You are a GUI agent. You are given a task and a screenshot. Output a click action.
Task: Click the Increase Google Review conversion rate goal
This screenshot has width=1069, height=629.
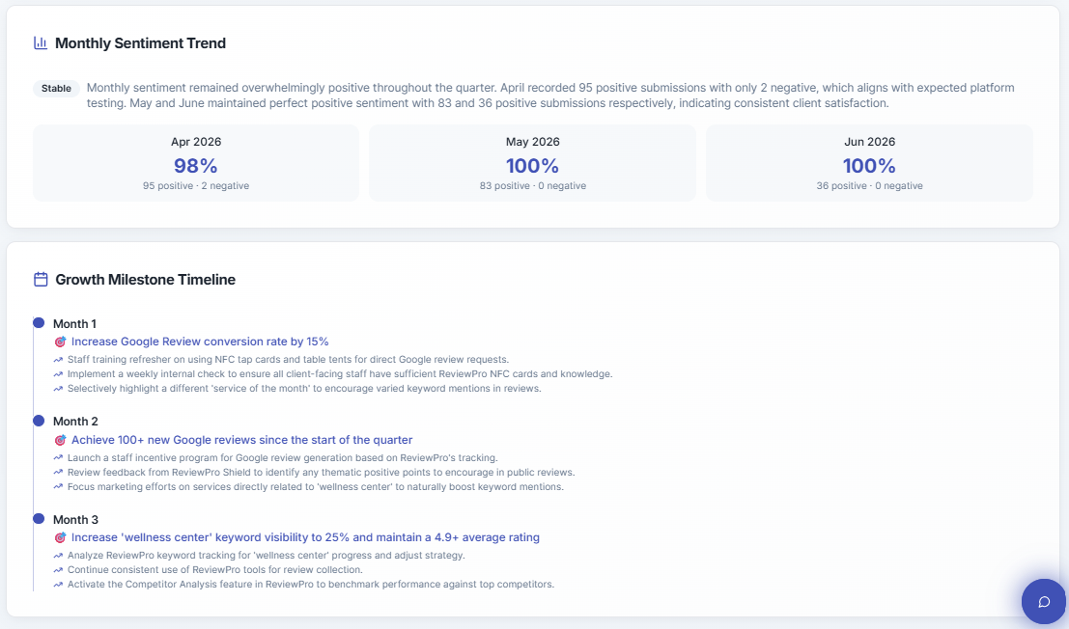pyautogui.click(x=200, y=342)
